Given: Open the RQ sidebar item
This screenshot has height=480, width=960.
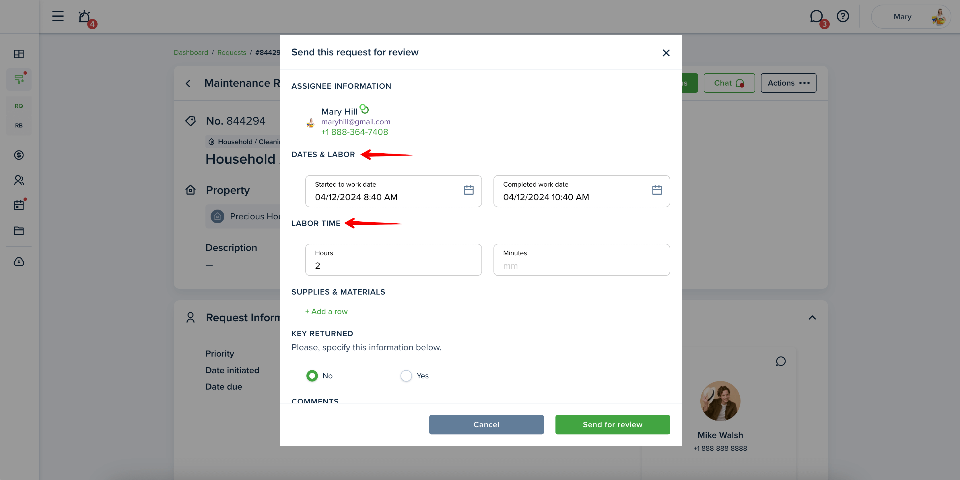Looking at the screenshot, I should 19,106.
